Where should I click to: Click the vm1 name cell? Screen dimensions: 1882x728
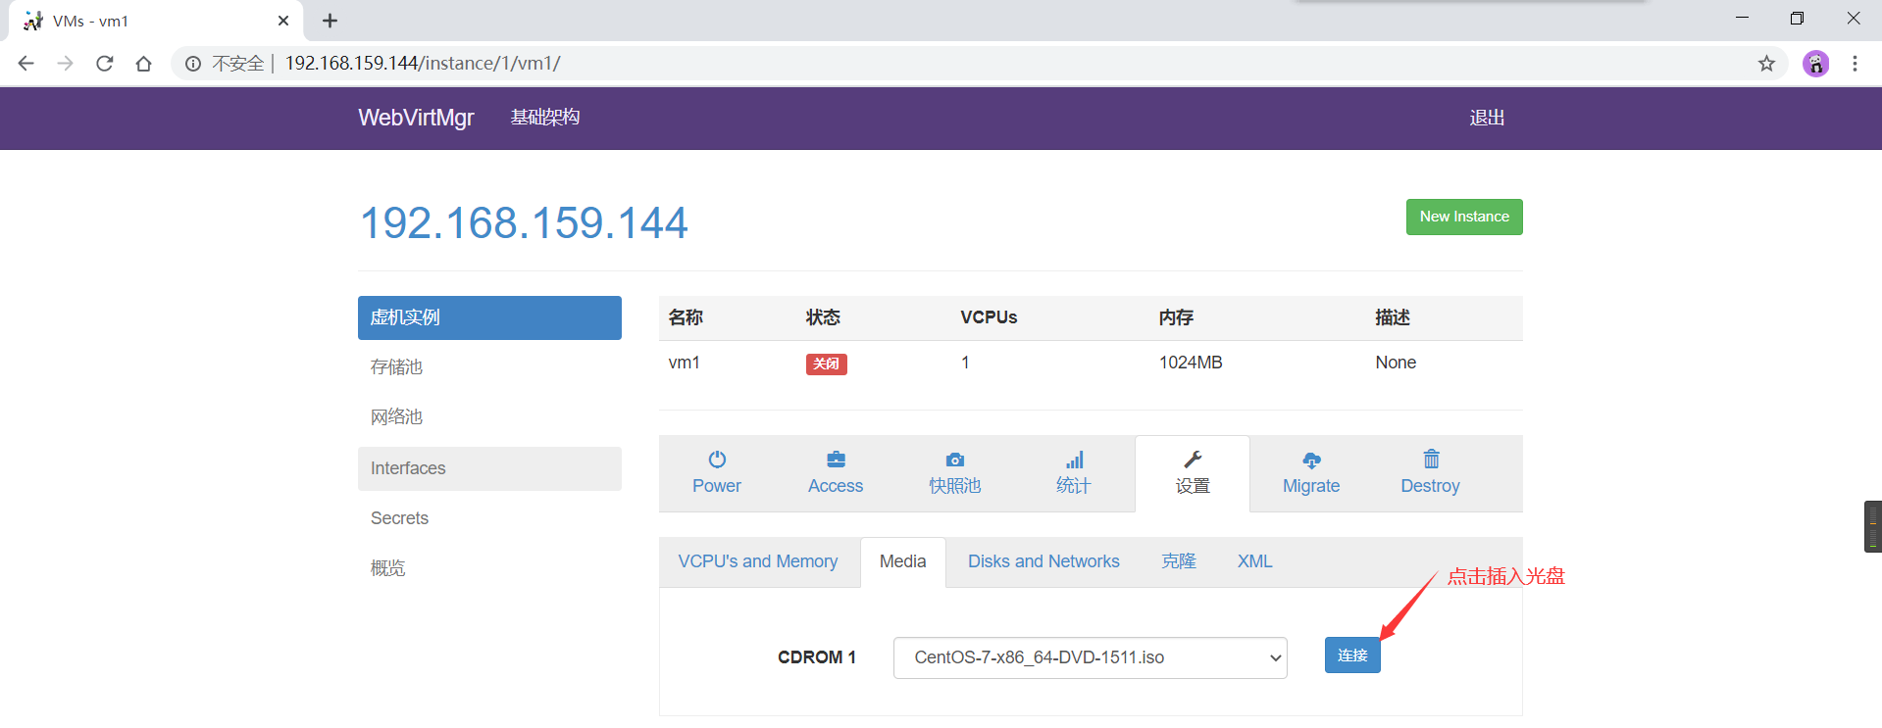(685, 363)
